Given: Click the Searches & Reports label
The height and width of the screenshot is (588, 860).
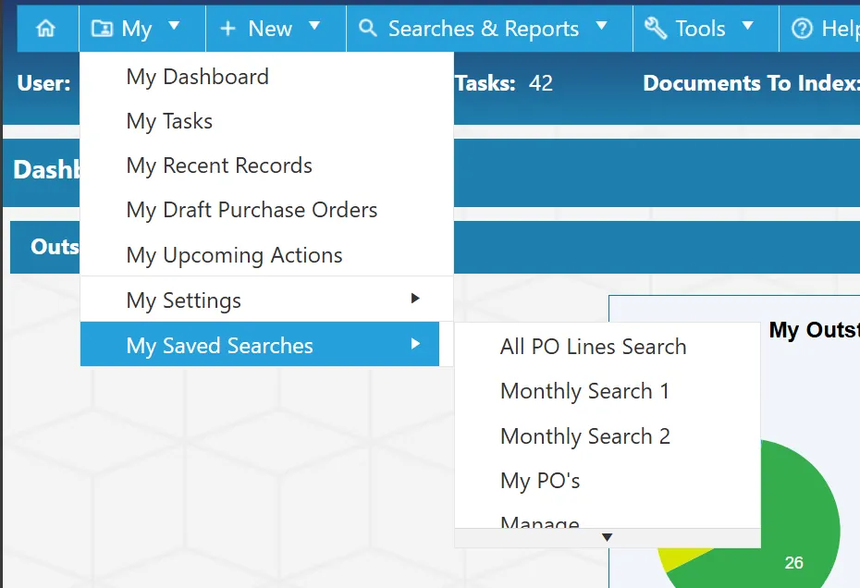Looking at the screenshot, I should tap(484, 29).
